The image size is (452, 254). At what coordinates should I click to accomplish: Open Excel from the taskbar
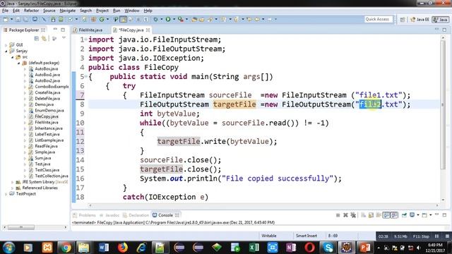[254, 248]
